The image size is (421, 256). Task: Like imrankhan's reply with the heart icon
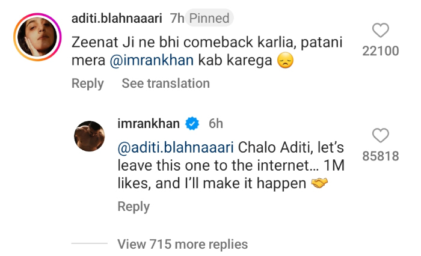381,135
